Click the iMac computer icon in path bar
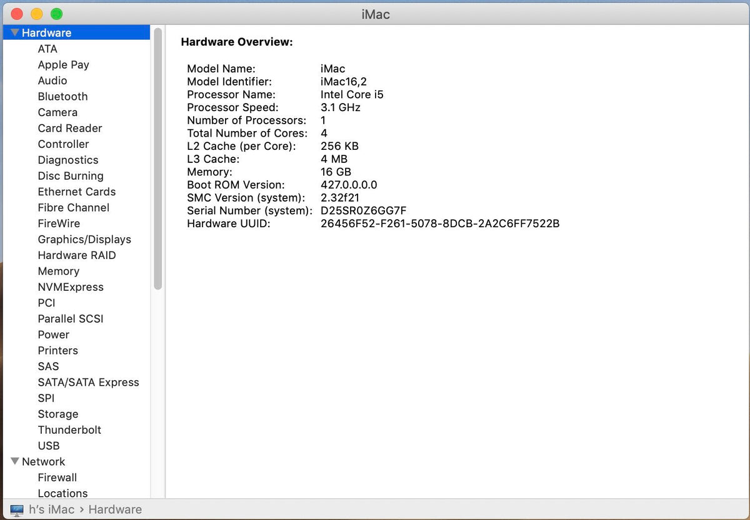The height and width of the screenshot is (520, 750). (17, 510)
